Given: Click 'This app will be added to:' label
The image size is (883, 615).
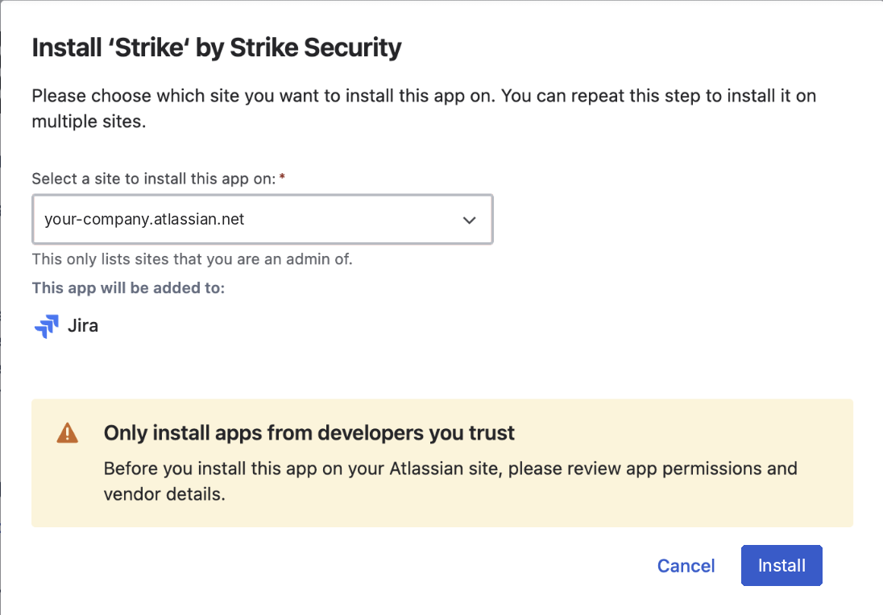Looking at the screenshot, I should [128, 288].
